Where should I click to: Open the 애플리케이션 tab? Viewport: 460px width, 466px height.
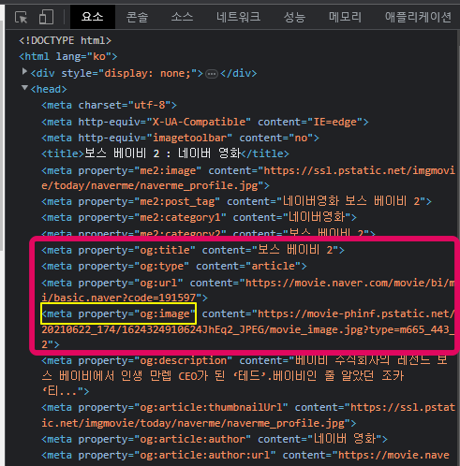click(418, 17)
